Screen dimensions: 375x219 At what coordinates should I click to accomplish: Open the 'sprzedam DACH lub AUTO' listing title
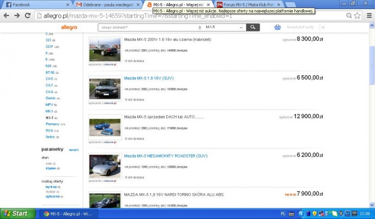[164, 117]
